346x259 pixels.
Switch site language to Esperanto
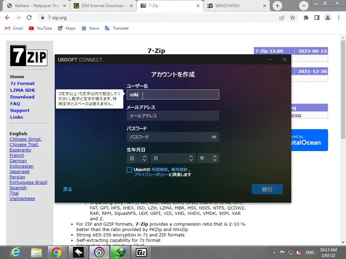tap(20, 150)
